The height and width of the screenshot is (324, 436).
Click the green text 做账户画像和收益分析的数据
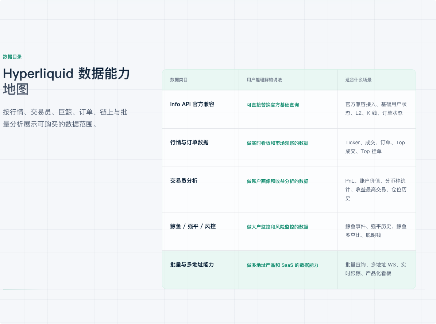click(x=278, y=181)
